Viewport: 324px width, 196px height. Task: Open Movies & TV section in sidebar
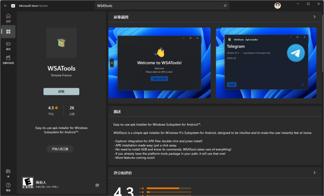point(8,59)
